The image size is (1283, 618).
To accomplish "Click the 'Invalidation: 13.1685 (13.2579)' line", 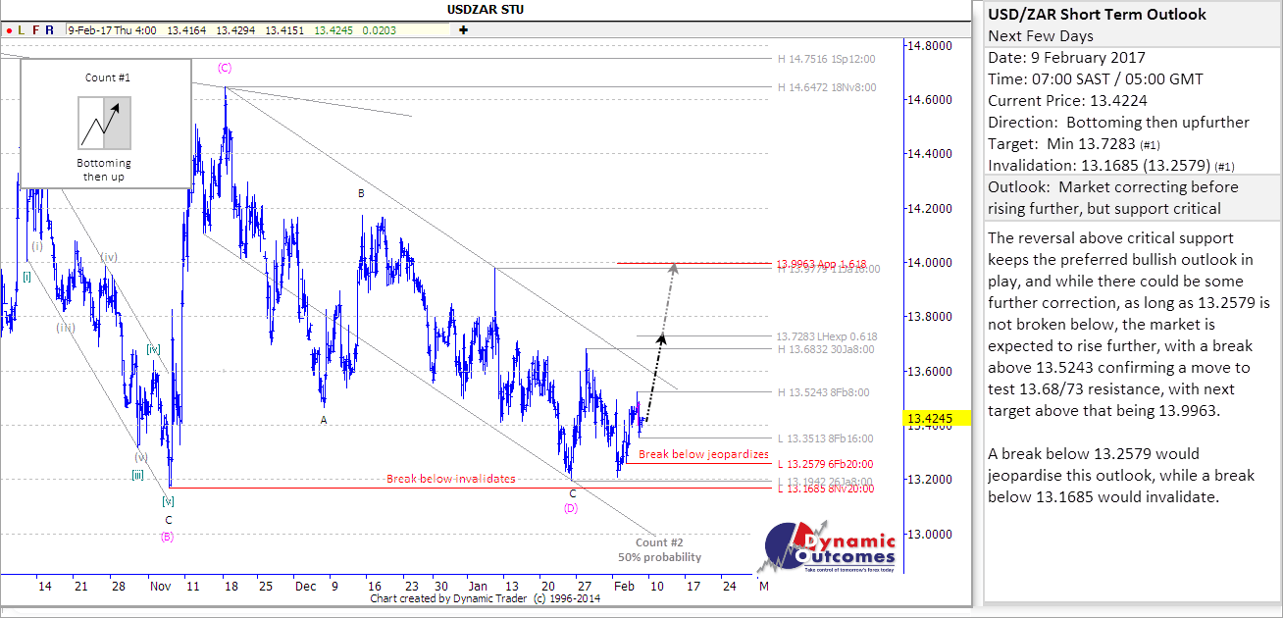I will [1113, 166].
